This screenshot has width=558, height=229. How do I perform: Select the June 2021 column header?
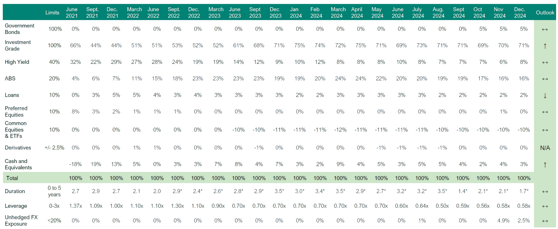(x=72, y=12)
